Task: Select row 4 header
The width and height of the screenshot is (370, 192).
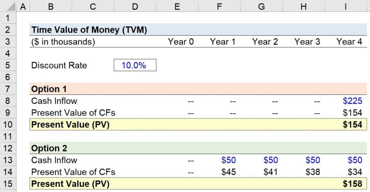Action: [x=8, y=53]
